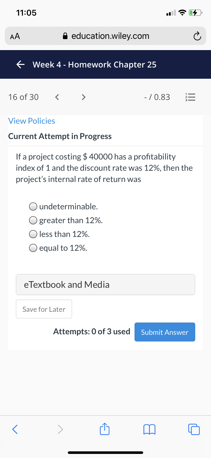Expand eTextbook and Media section
The width and height of the screenshot is (211, 458).
[x=106, y=284]
